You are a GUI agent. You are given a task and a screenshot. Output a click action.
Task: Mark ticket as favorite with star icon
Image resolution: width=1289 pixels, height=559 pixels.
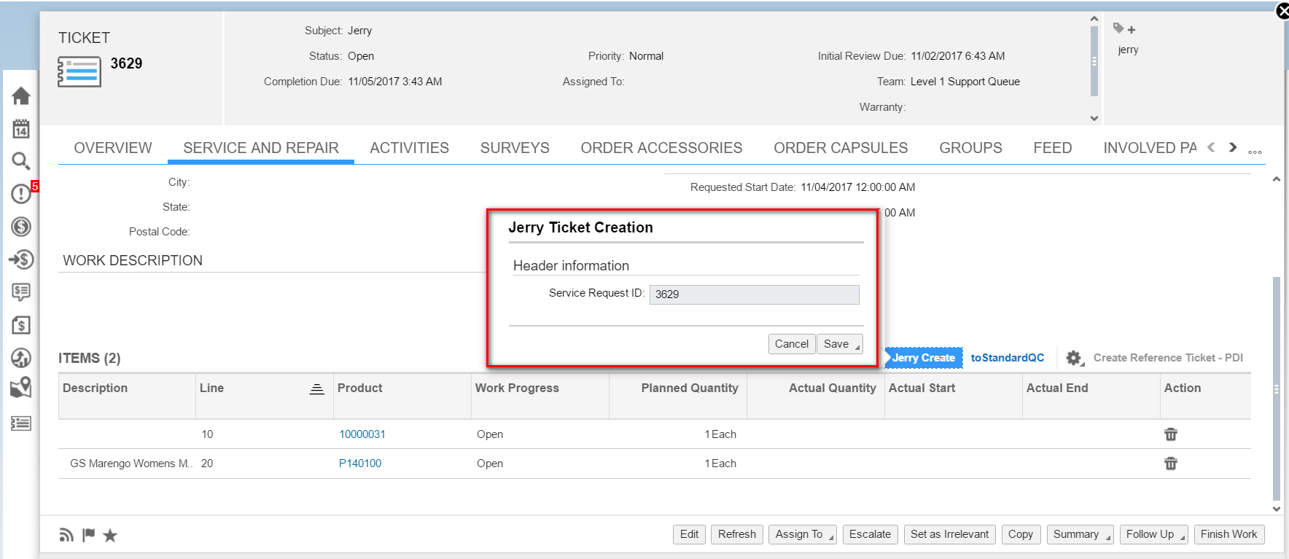click(110, 536)
